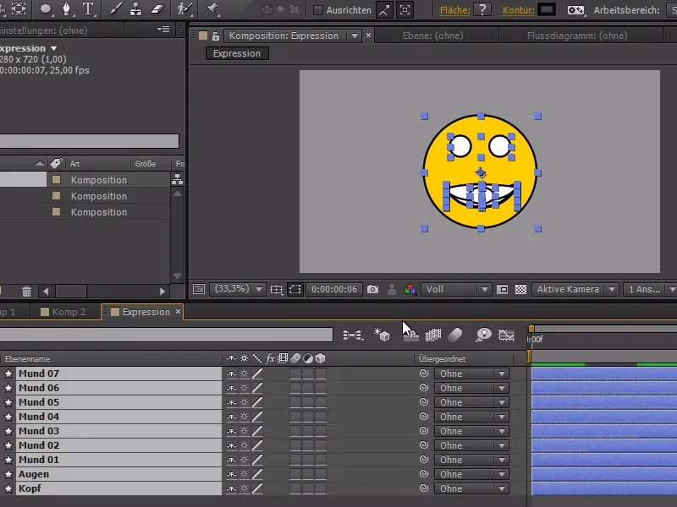Open grid and guide options icon
This screenshot has height=507, width=677.
click(x=277, y=289)
